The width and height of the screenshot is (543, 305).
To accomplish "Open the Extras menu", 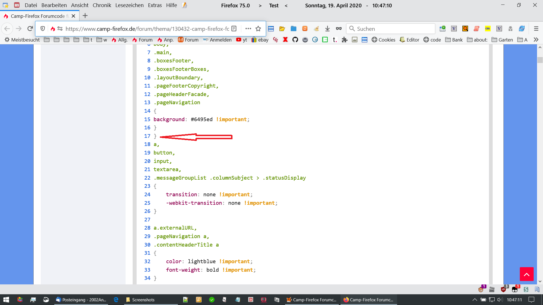I will pos(155,5).
